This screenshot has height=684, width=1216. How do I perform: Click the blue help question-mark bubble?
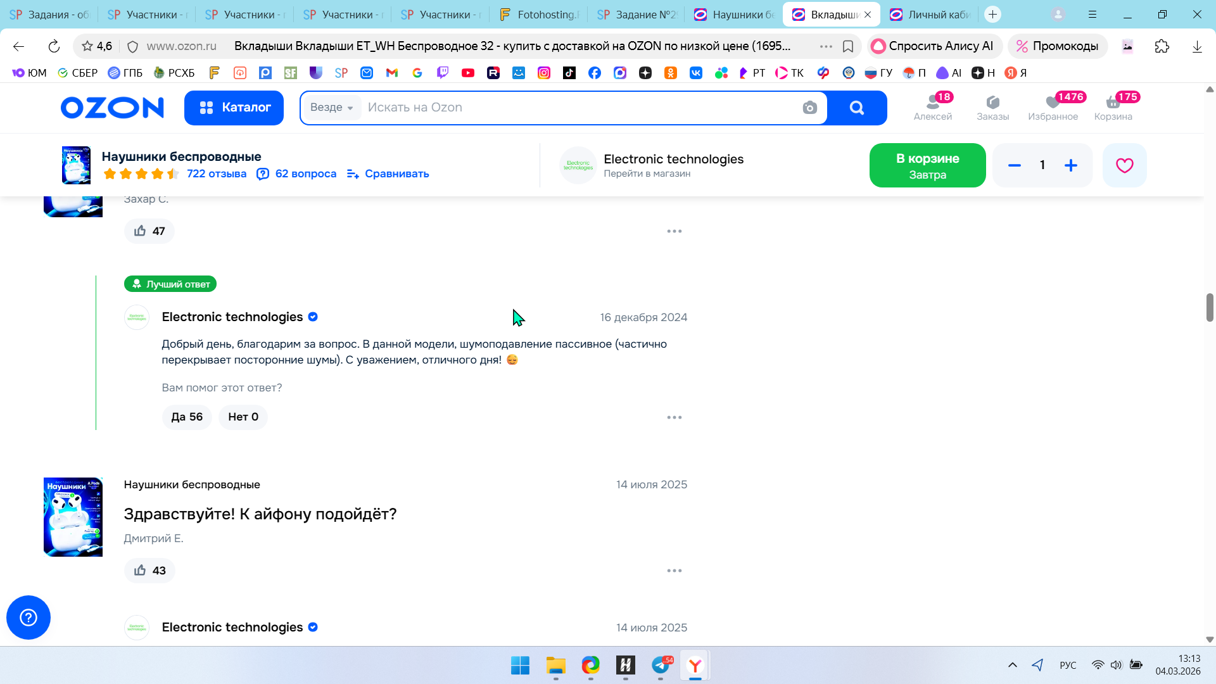pyautogui.click(x=28, y=617)
